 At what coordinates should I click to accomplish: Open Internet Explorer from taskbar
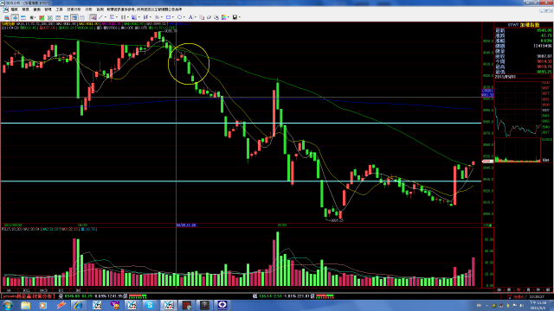(x=78, y=305)
